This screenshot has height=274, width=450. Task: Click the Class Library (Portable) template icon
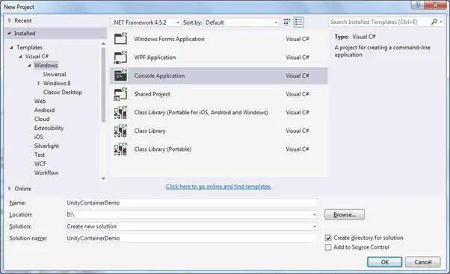(120, 149)
